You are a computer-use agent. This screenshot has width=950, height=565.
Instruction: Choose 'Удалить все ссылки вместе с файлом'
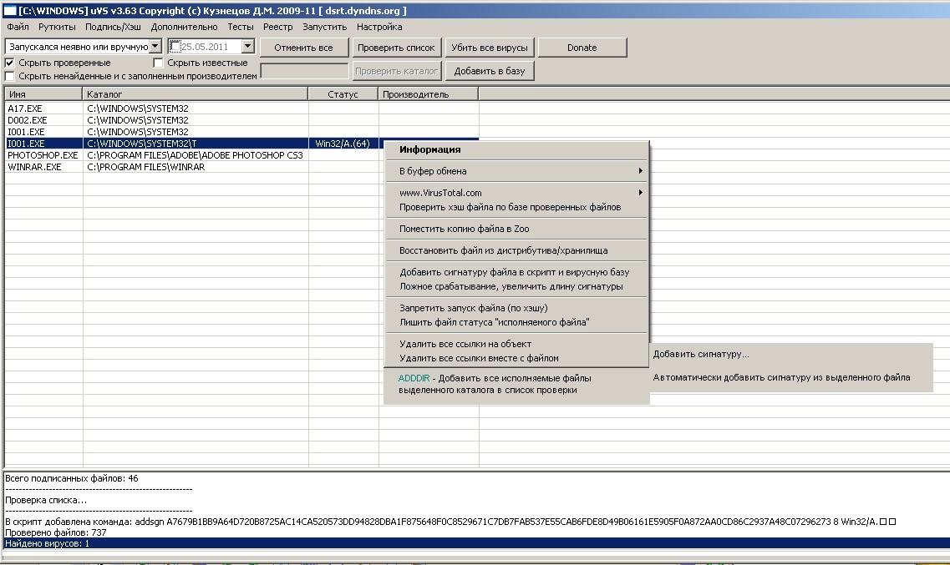[x=479, y=358]
